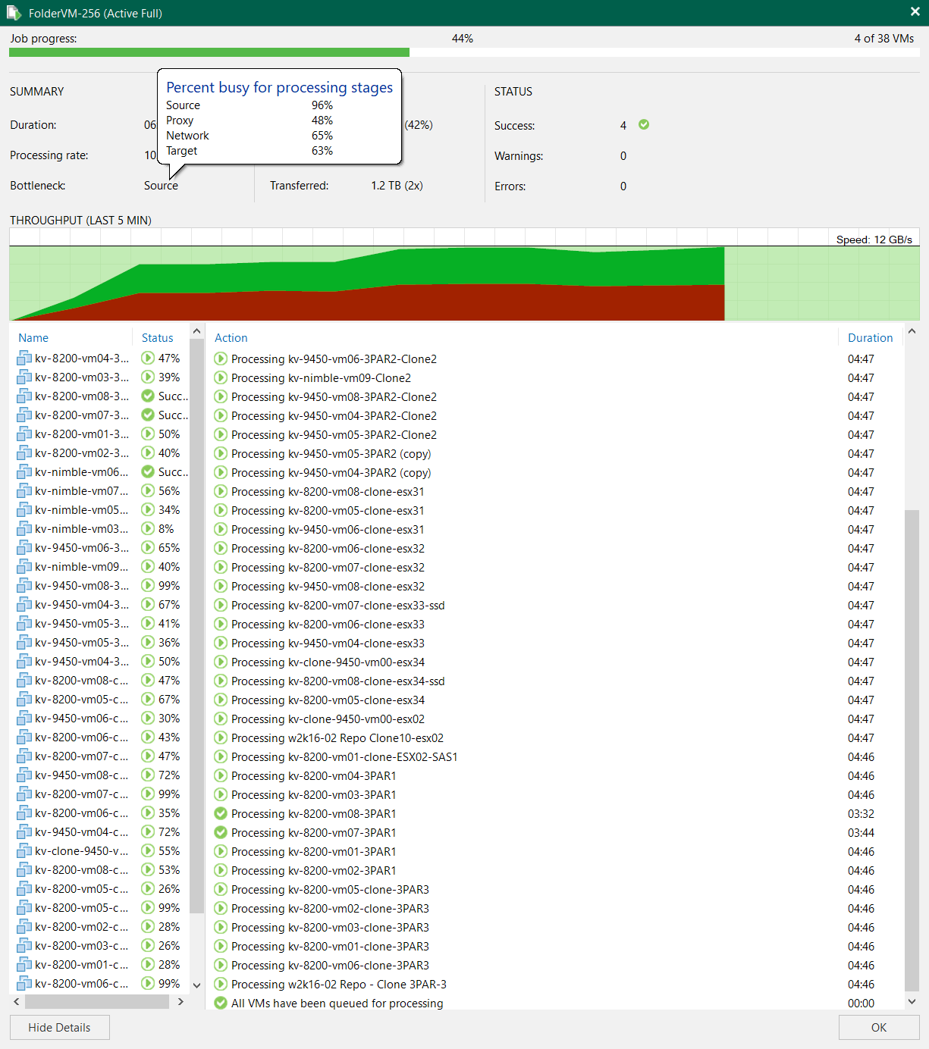Image resolution: width=929 pixels, height=1049 pixels.
Task: Click running icon for kv-8200-vm06-clone-3PAR3 action
Action: point(221,965)
